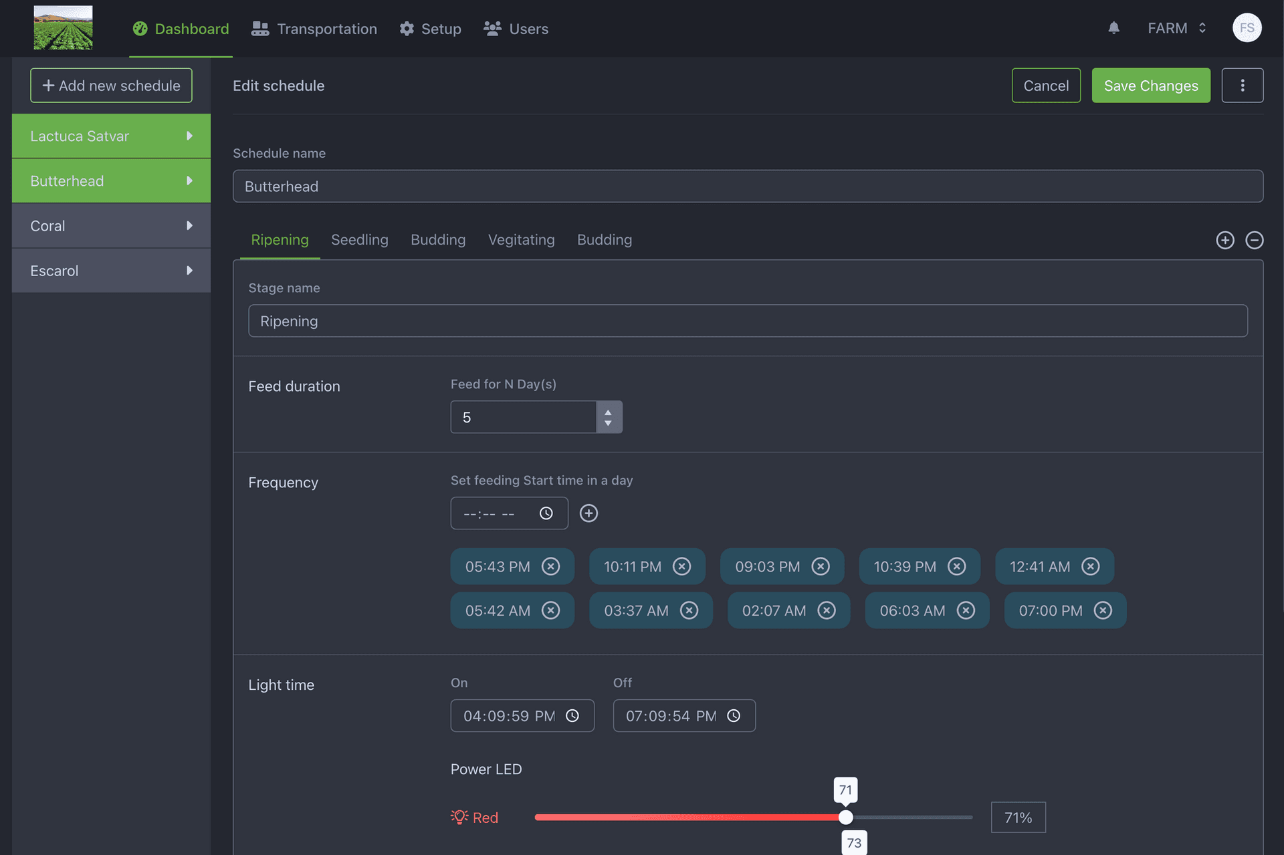Viewport: 1284px width, 855px height.
Task: Add a feeding start time with plus icon
Action: click(588, 513)
